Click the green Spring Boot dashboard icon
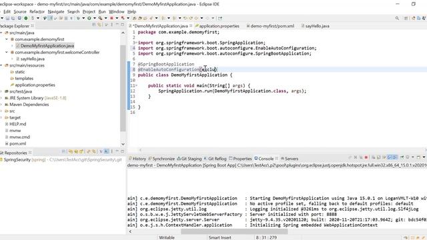This screenshot has width=427, height=240. pos(26,18)
